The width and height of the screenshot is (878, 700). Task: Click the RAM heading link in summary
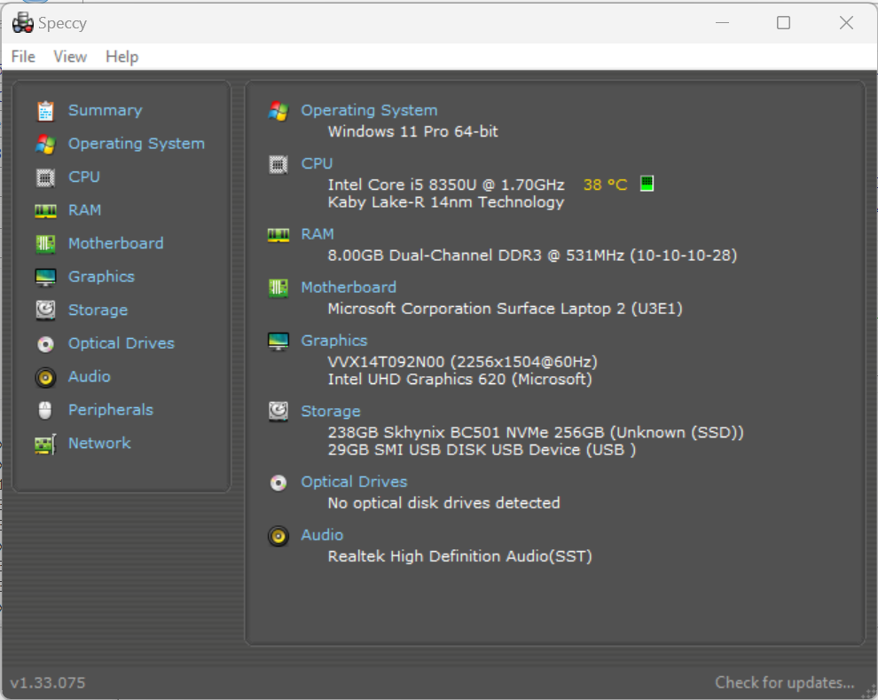317,234
